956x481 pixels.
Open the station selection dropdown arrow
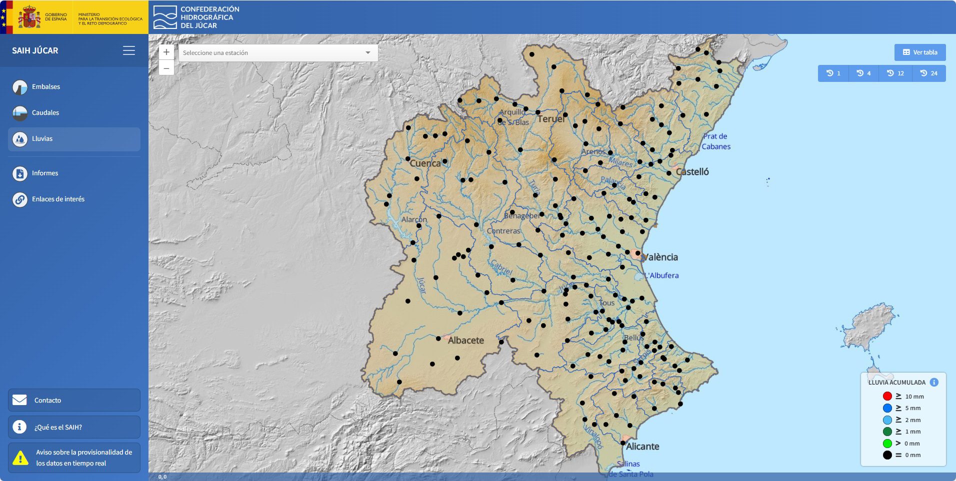[368, 53]
